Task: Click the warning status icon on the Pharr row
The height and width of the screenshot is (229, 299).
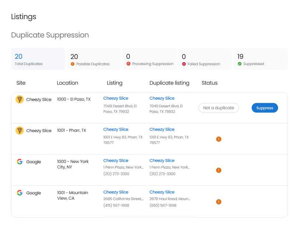Action: click(x=219, y=139)
